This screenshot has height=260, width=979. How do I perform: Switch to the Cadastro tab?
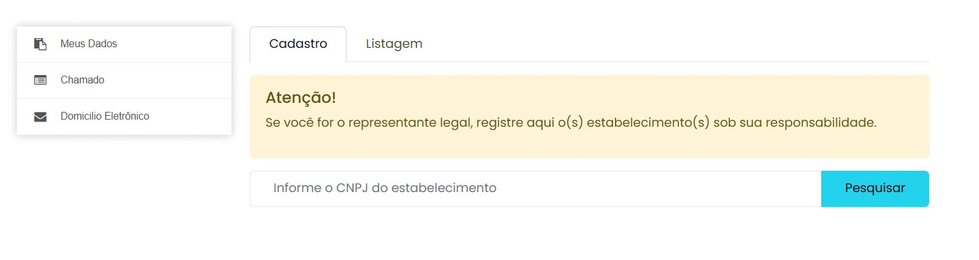click(298, 44)
